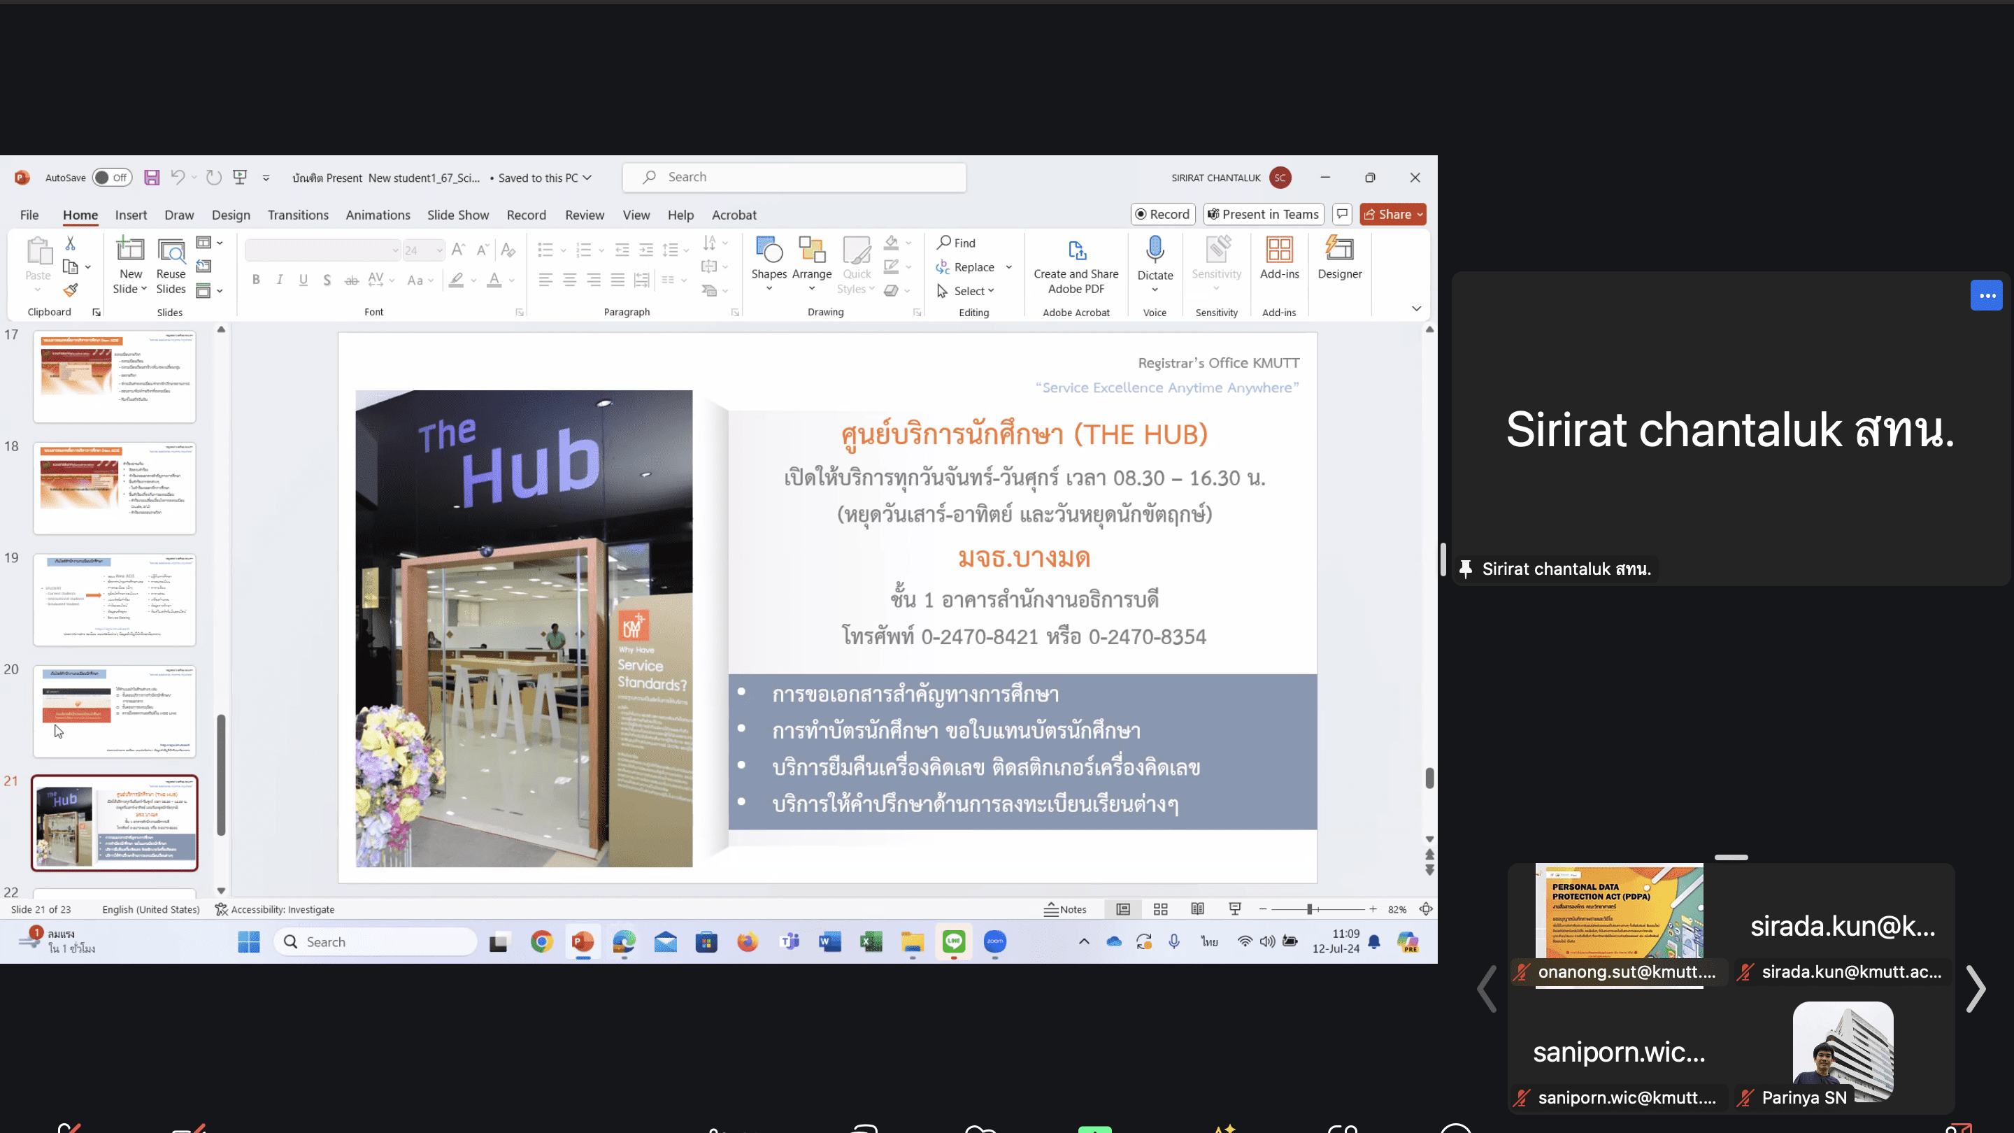Open File Explorer from taskbar

click(x=912, y=941)
